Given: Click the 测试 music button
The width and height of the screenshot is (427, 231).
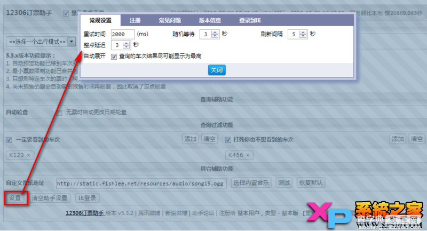Looking at the screenshot, I should [x=284, y=183].
